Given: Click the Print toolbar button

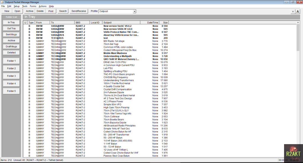Looking at the screenshot, I should (x=51, y=11).
